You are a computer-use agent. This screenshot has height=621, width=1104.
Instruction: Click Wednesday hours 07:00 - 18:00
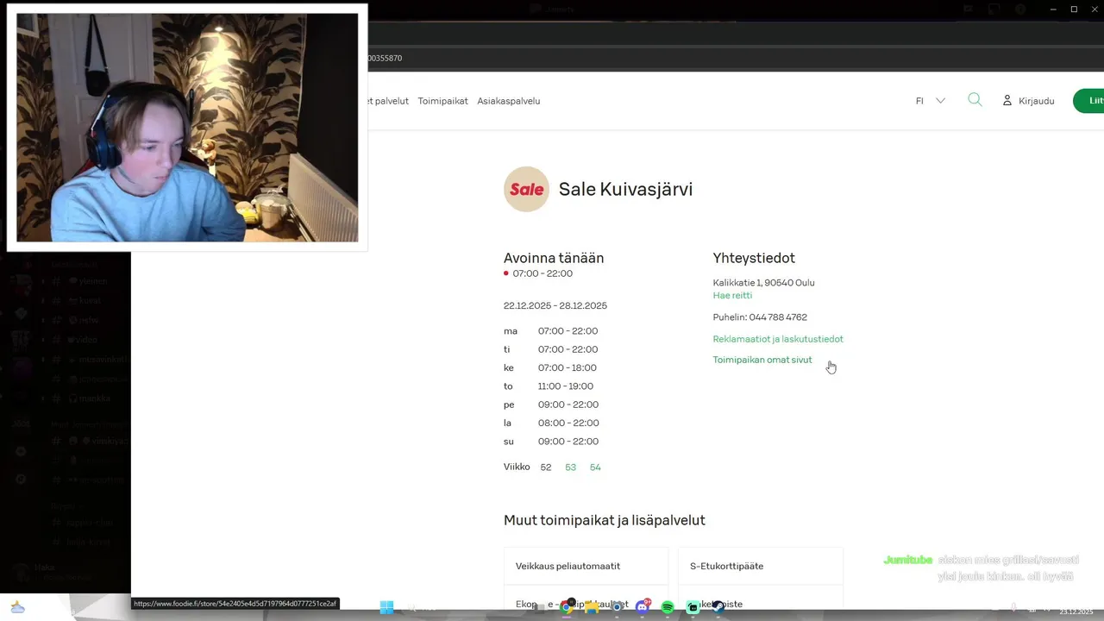(x=568, y=367)
